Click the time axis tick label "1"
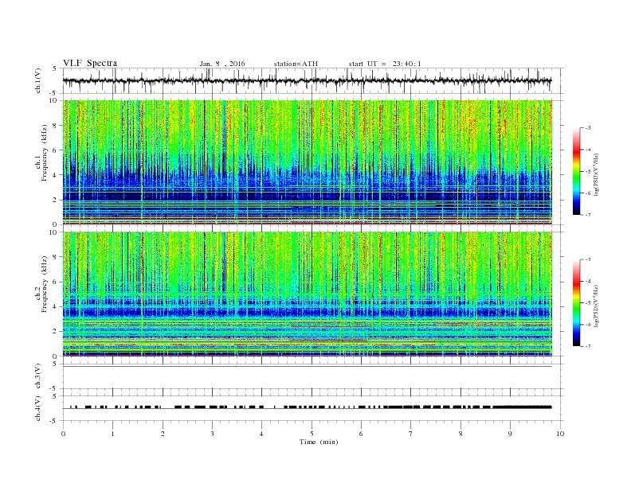Image resolution: width=631 pixels, height=487 pixels. click(112, 434)
